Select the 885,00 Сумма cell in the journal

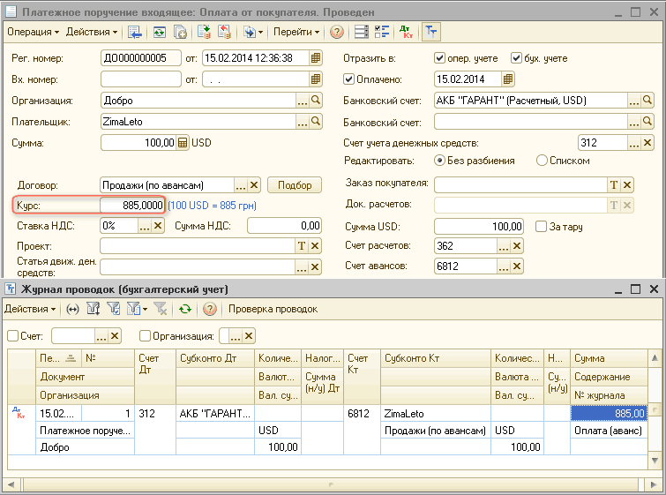coord(610,413)
